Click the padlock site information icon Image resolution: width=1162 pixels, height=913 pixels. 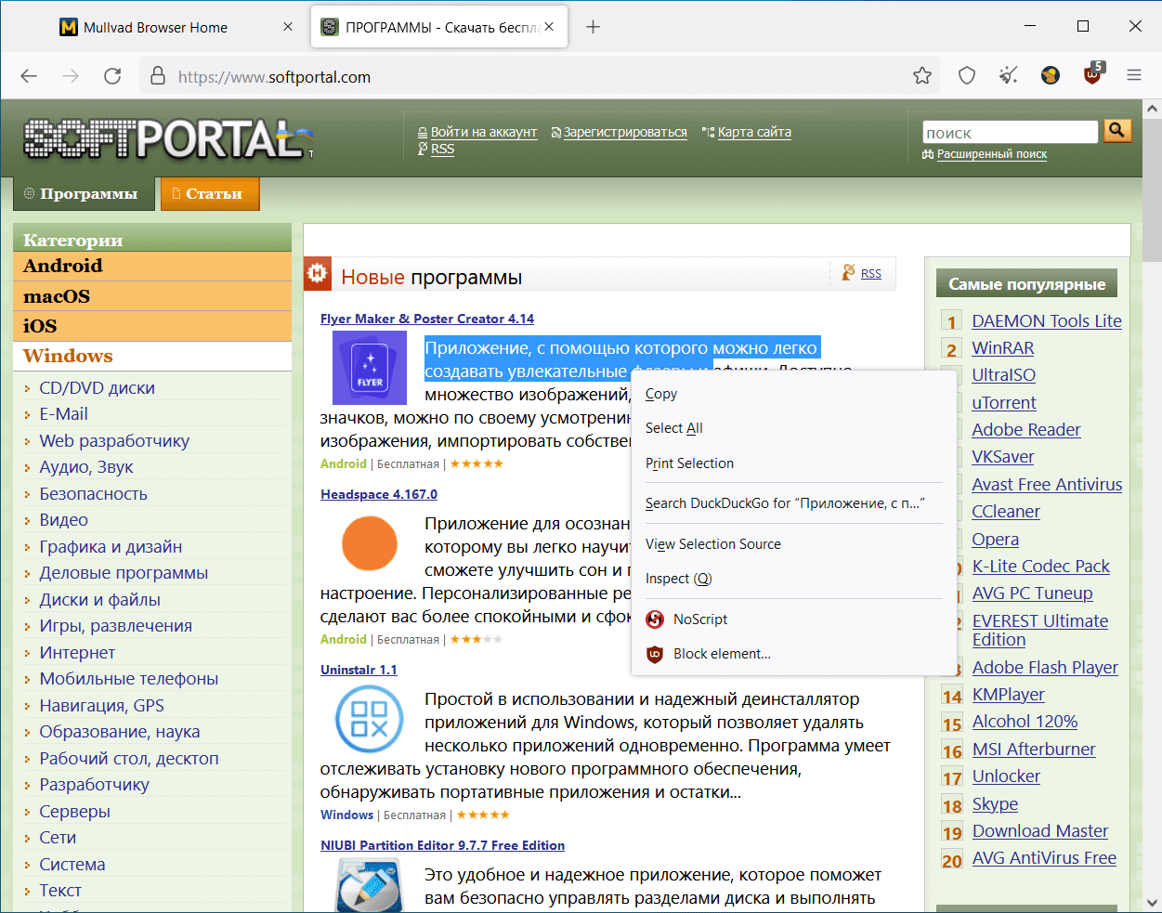tap(158, 76)
